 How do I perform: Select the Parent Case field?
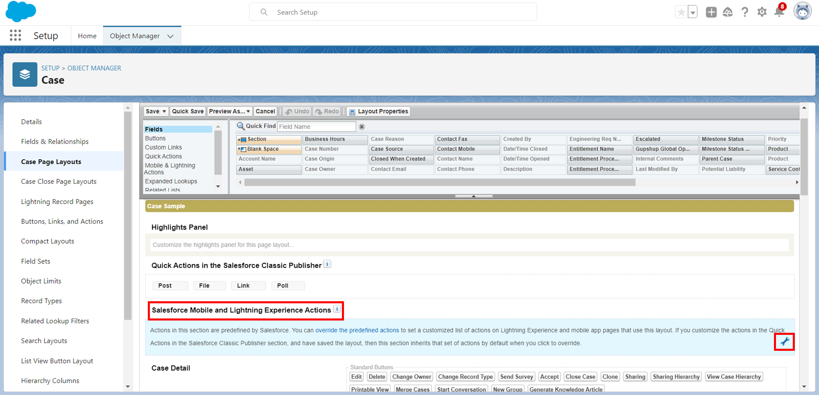click(732, 159)
